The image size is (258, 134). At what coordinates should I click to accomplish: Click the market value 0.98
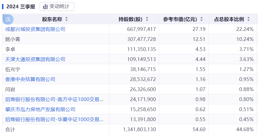(x=200, y=99)
